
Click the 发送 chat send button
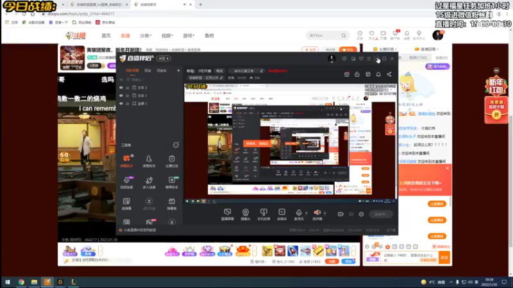click(x=444, y=258)
